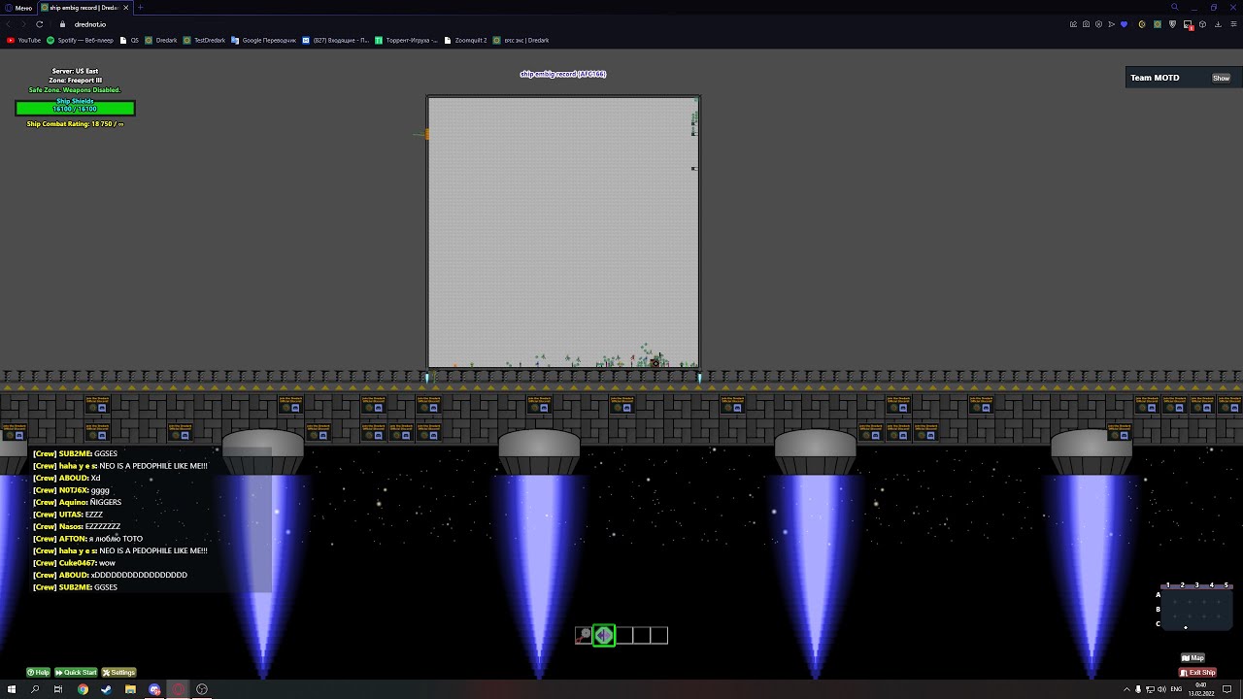Close the ship embig record tab
The width and height of the screenshot is (1243, 699).
point(126,7)
